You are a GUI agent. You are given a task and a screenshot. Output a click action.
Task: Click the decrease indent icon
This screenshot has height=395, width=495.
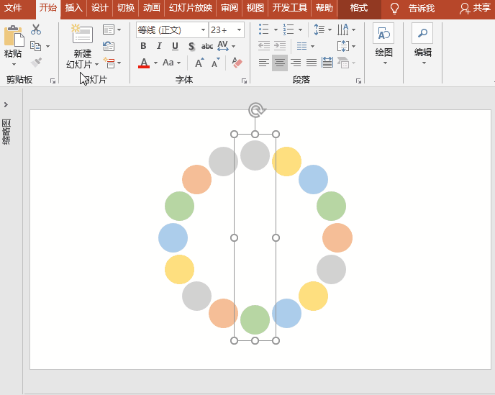[x=264, y=46]
